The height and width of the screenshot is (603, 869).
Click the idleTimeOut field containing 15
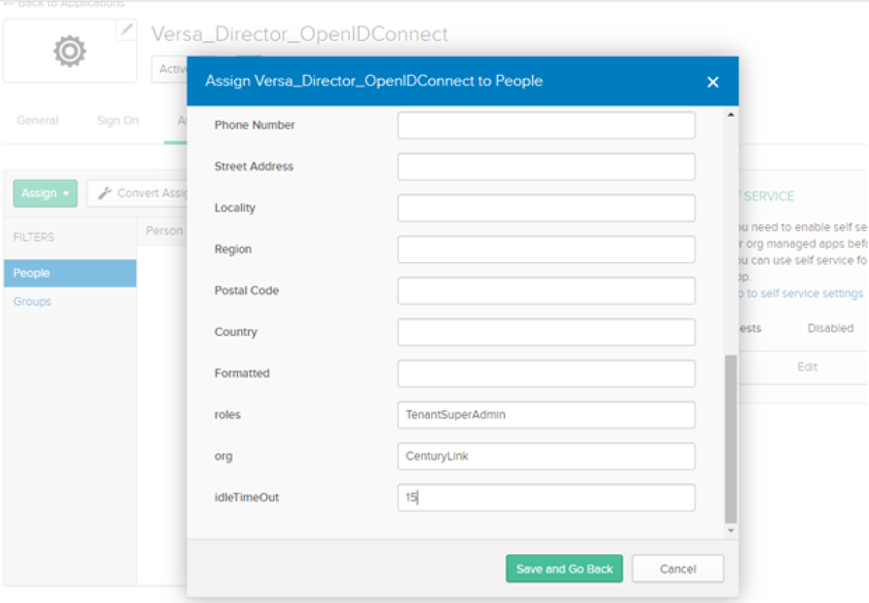pos(546,497)
